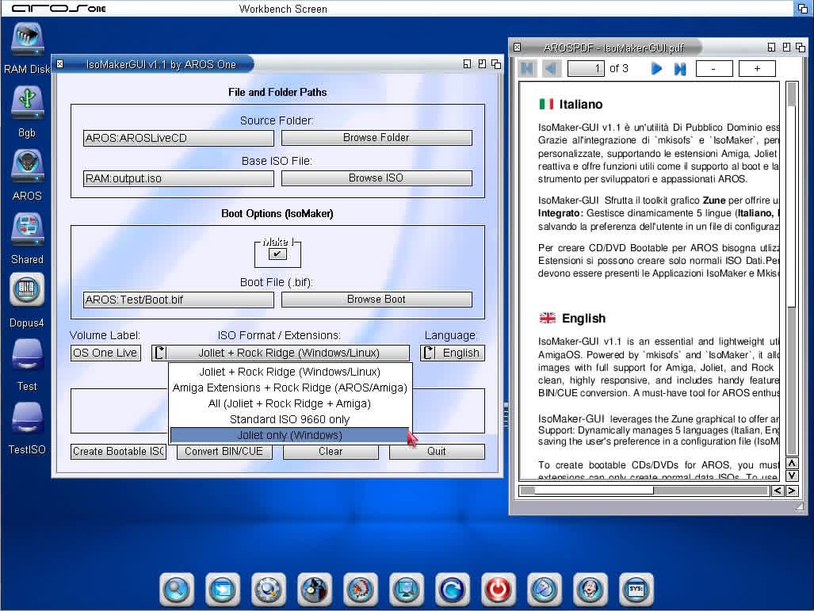Open the TestISO volume desktop icon
814x611 pixels.
pyautogui.click(x=27, y=419)
